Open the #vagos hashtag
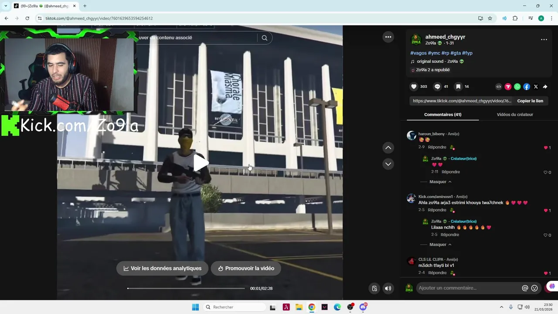This screenshot has height=314, width=558. click(x=418, y=53)
